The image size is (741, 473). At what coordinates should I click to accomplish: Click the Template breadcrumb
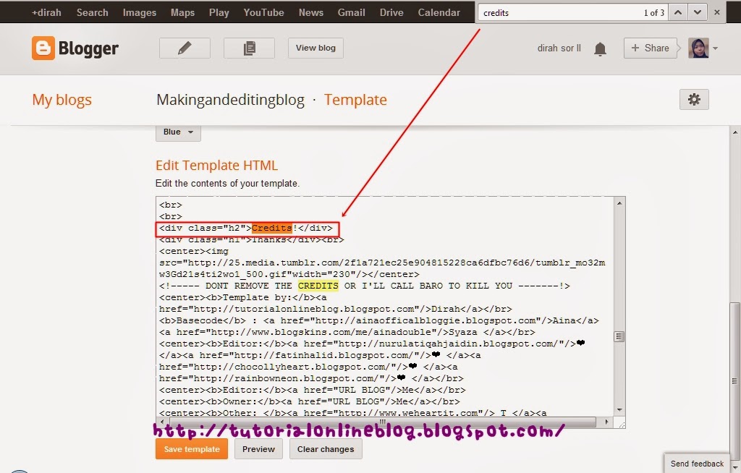pyautogui.click(x=355, y=100)
